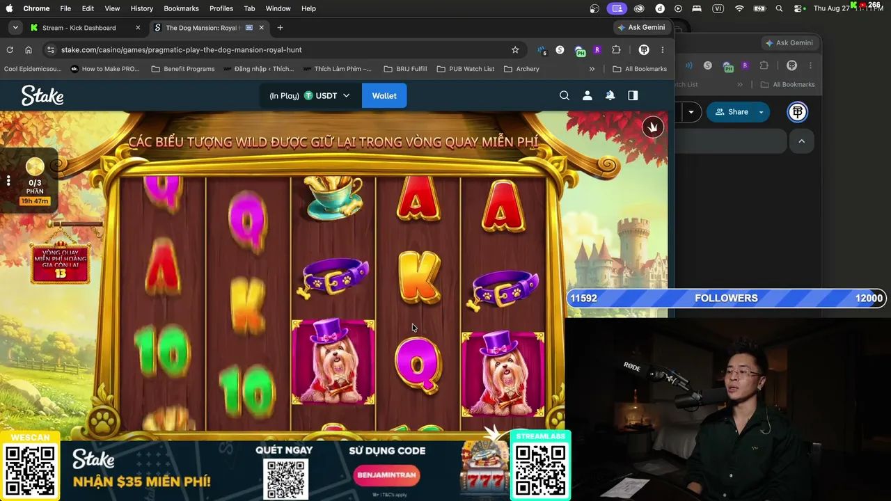This screenshot has height=501, width=891.
Task: Click the stake.com address bar URL
Action: [x=182, y=49]
